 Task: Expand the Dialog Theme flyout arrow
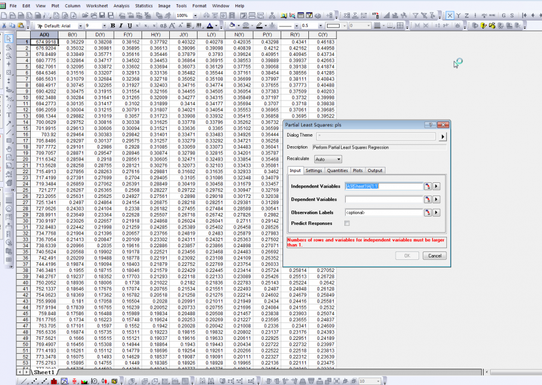[x=443, y=137]
